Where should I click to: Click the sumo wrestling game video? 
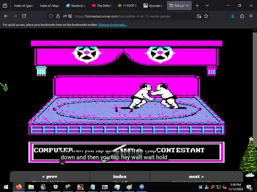pyautogui.click(x=126, y=101)
